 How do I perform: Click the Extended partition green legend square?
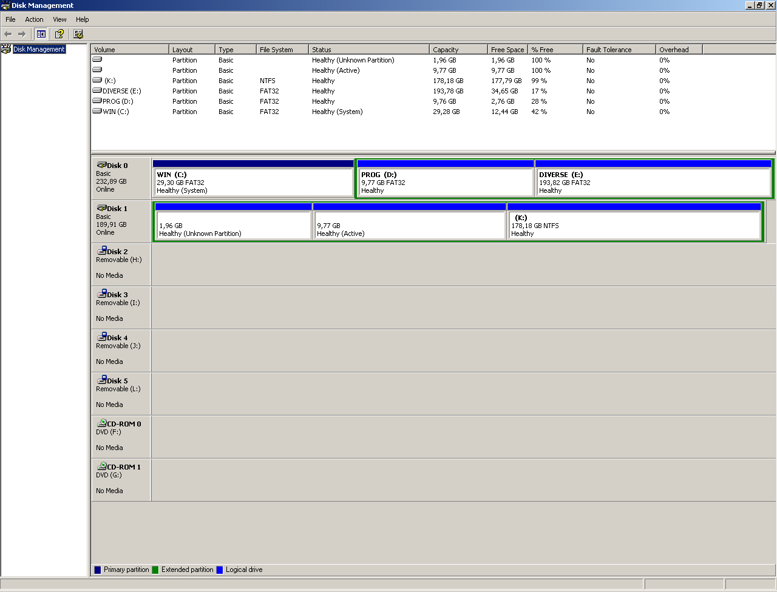(x=155, y=570)
